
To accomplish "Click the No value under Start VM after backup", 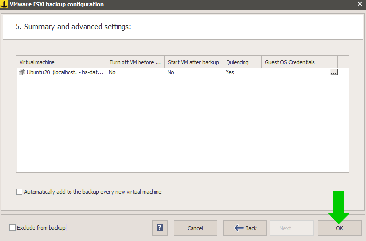I will pos(171,72).
